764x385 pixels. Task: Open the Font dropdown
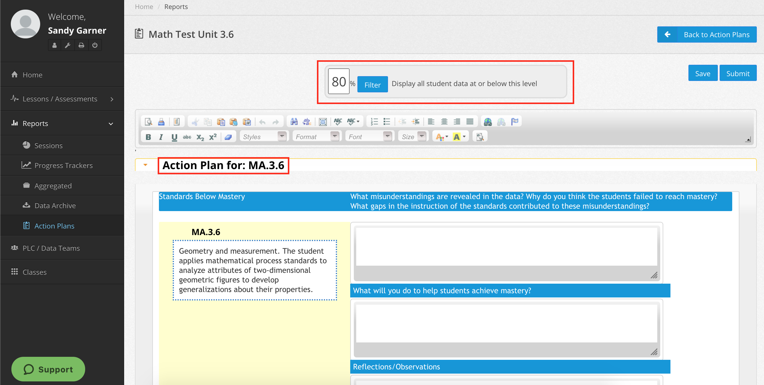[369, 137]
